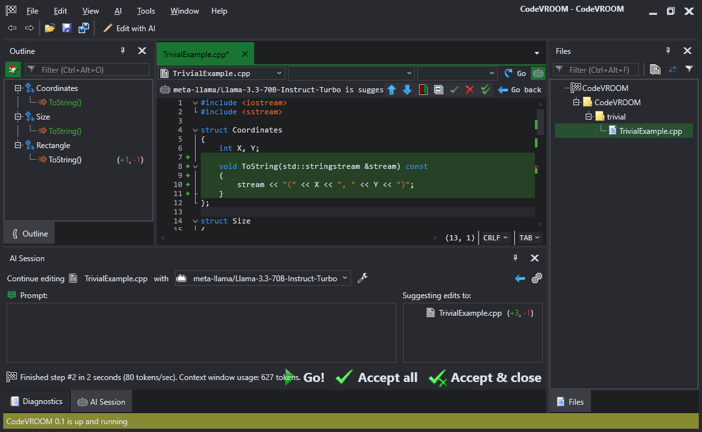Collapse the ToString function fold arrow on line 8
The width and height of the screenshot is (702, 432).
click(x=195, y=166)
